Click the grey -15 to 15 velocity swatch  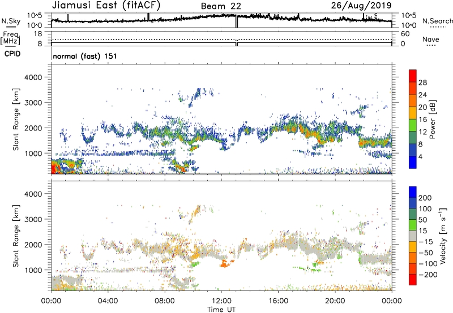(x=413, y=236)
